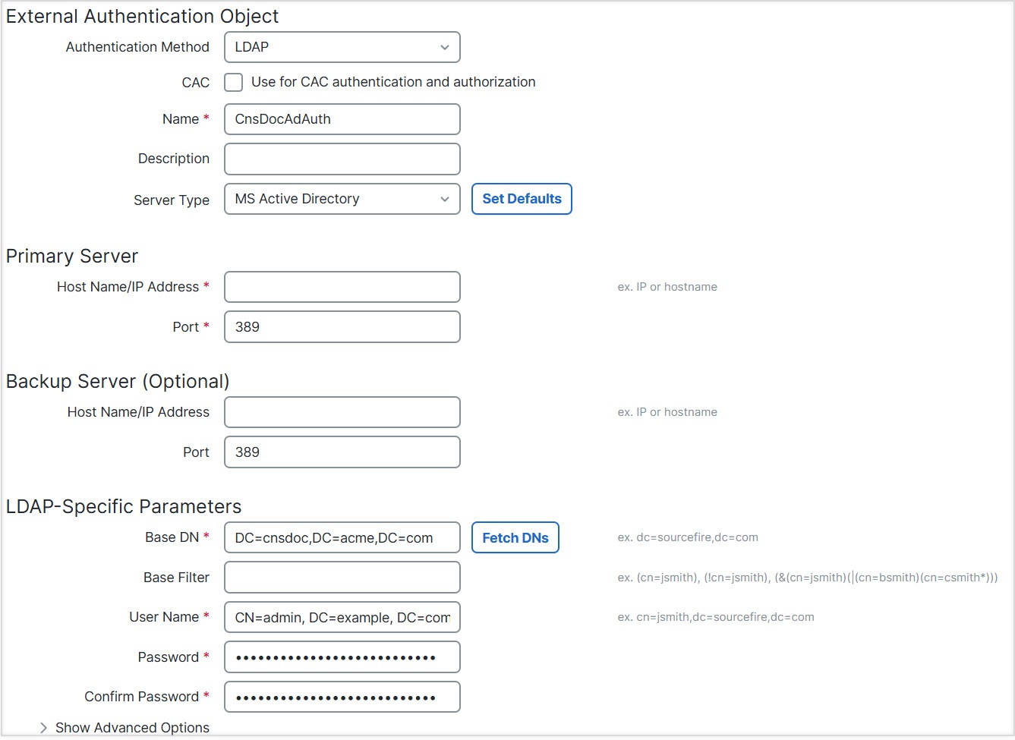Click the Description text field
Viewport: 1015px width, 740px height.
pyautogui.click(x=342, y=159)
